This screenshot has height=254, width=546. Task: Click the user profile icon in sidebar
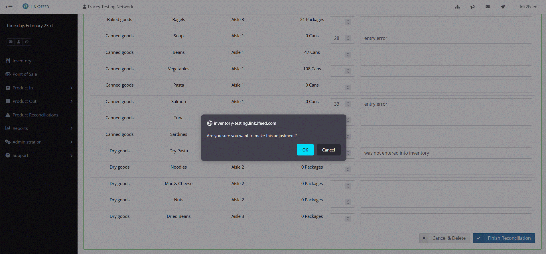tap(19, 42)
